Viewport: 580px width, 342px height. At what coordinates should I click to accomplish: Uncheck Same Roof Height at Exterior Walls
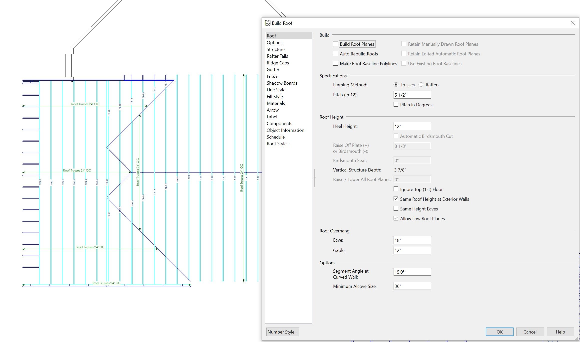[x=396, y=199]
